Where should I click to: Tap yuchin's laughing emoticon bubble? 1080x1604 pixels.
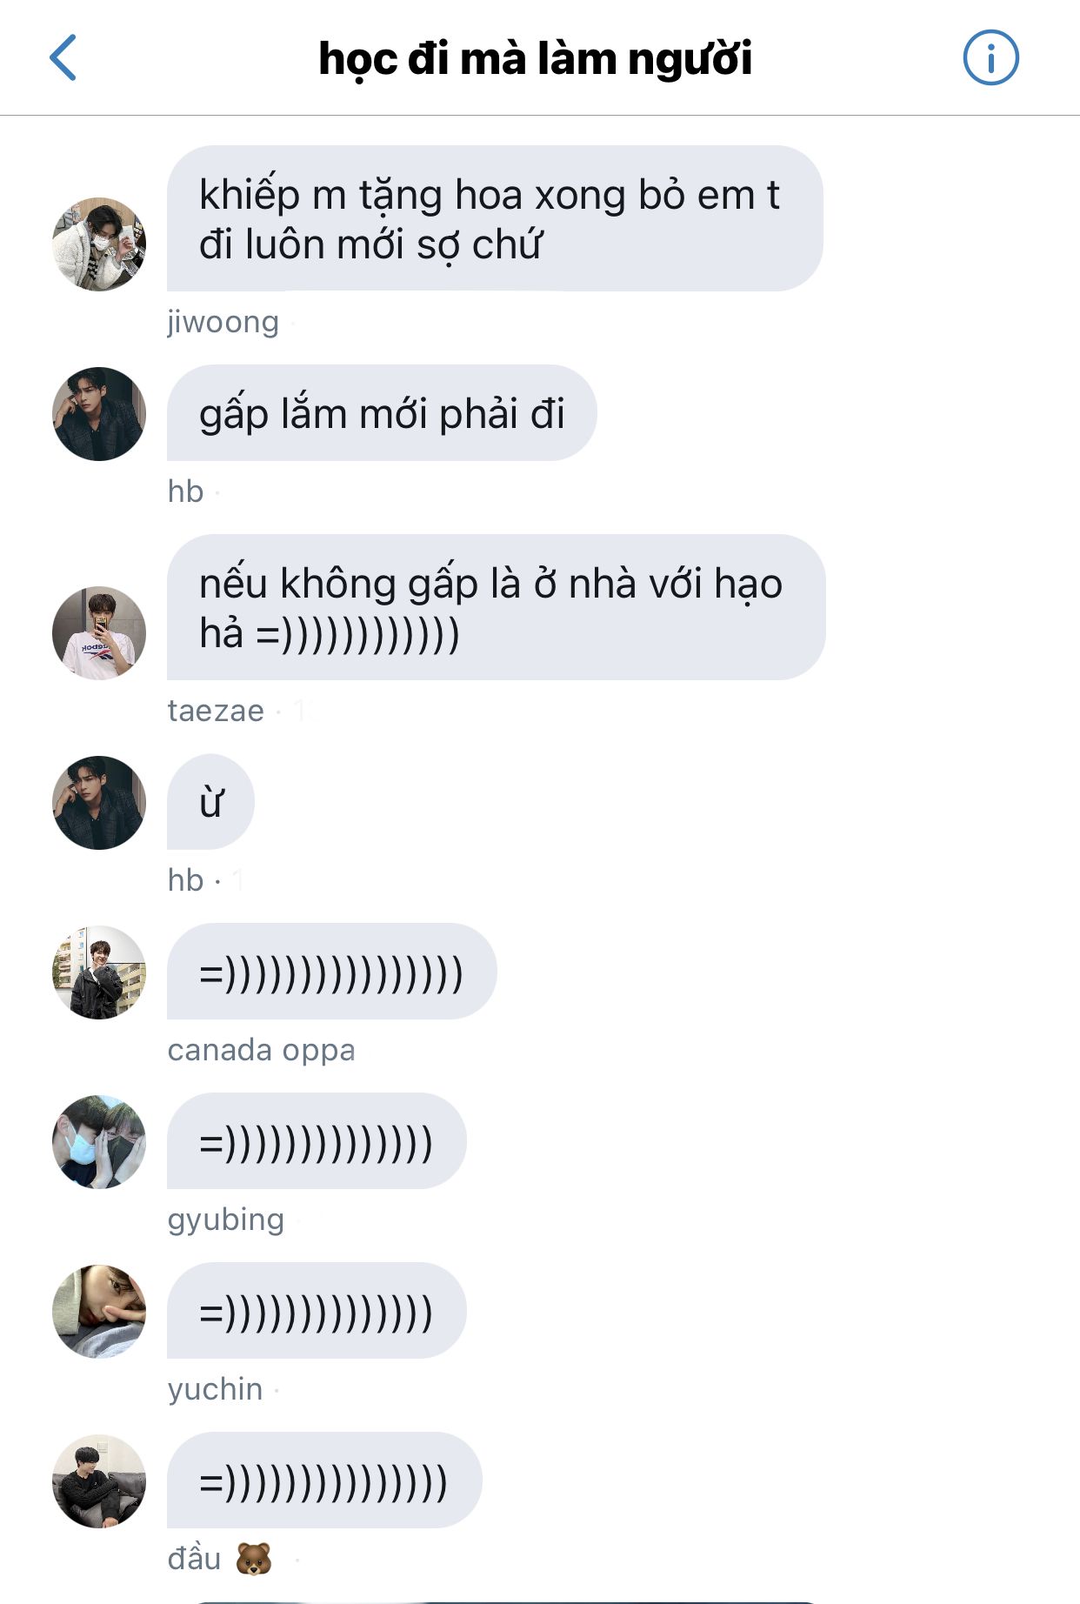(x=317, y=1311)
